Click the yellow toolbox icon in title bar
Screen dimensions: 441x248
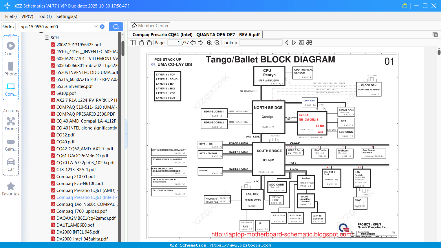[x=405, y=6]
